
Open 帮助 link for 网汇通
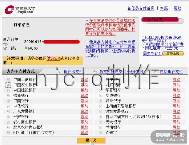(x=84, y=133)
